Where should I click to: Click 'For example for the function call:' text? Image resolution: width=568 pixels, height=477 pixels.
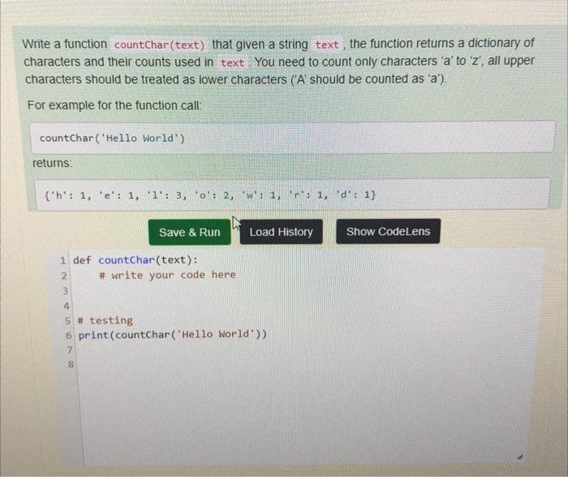(x=114, y=105)
